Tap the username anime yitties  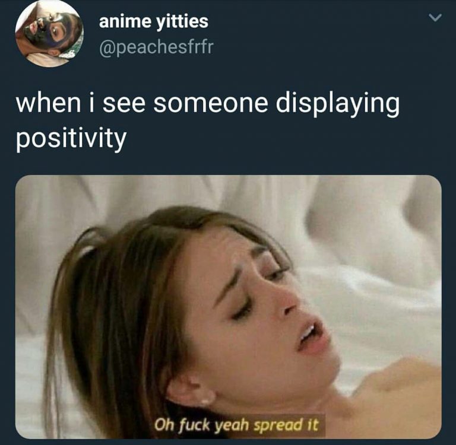coord(154,21)
